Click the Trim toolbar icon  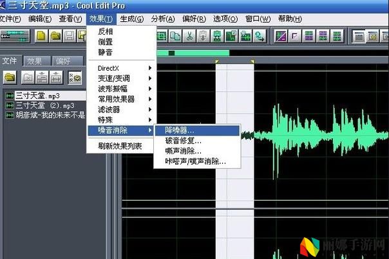(x=162, y=36)
